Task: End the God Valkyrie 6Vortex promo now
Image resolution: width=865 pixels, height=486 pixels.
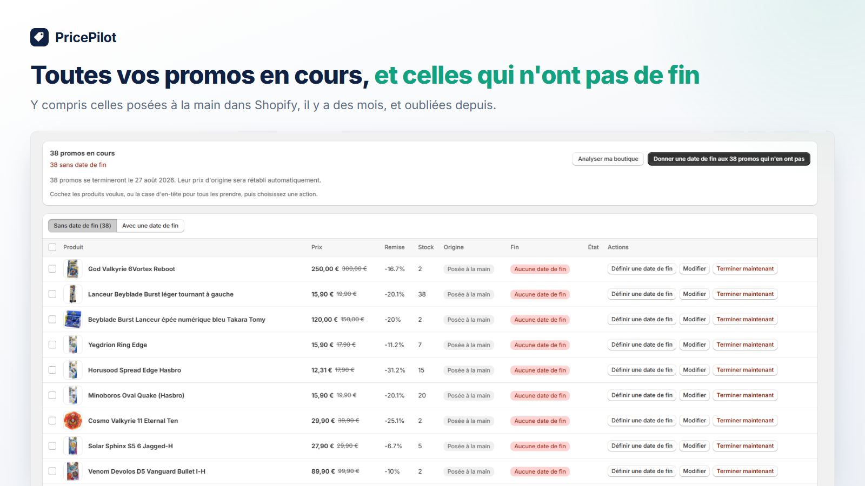Action: (745, 269)
